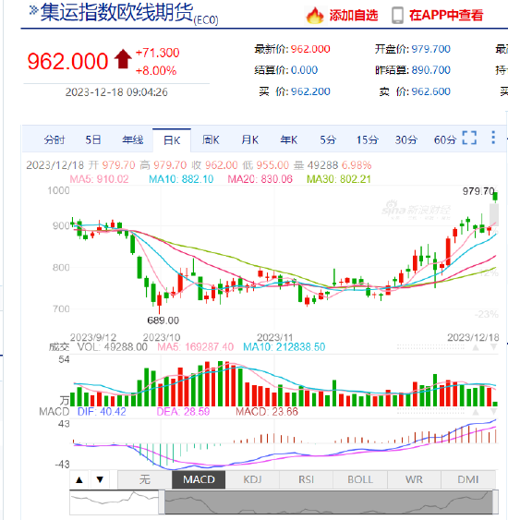The image size is (508, 520).
Task: Select the 年K chart tab
Action: tap(289, 140)
